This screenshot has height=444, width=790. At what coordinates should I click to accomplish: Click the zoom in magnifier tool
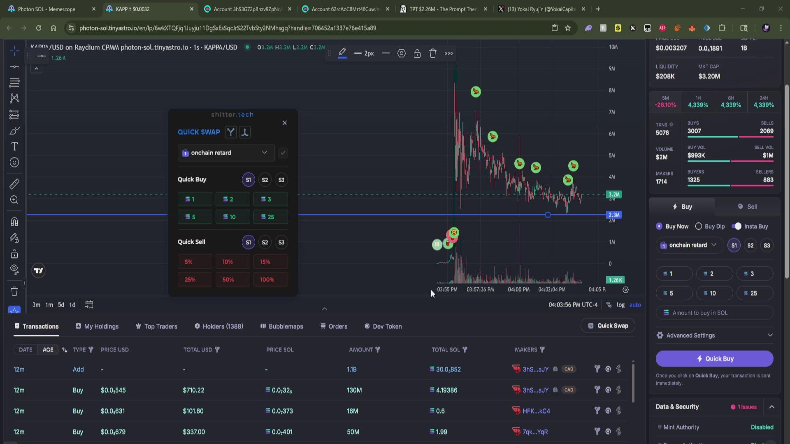point(14,200)
